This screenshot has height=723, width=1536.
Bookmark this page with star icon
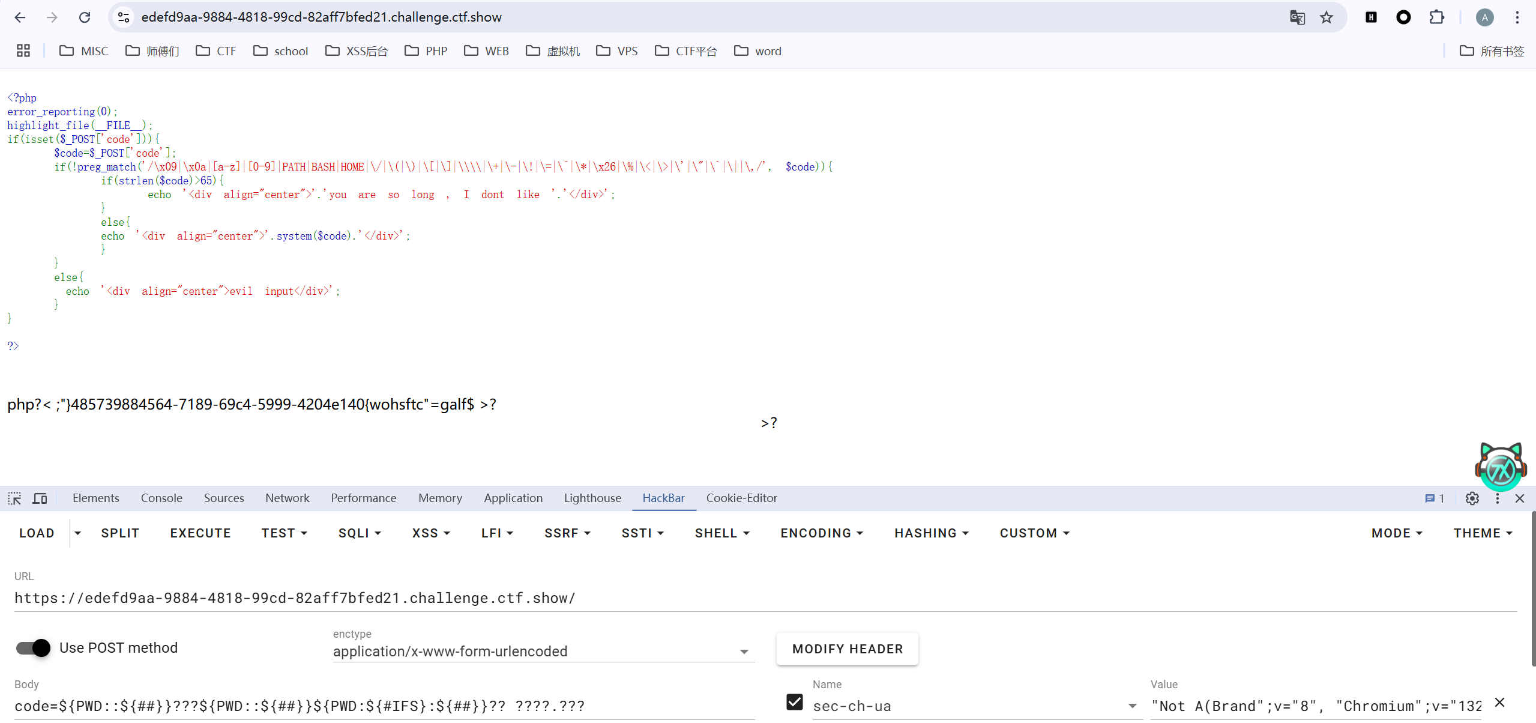pos(1326,17)
